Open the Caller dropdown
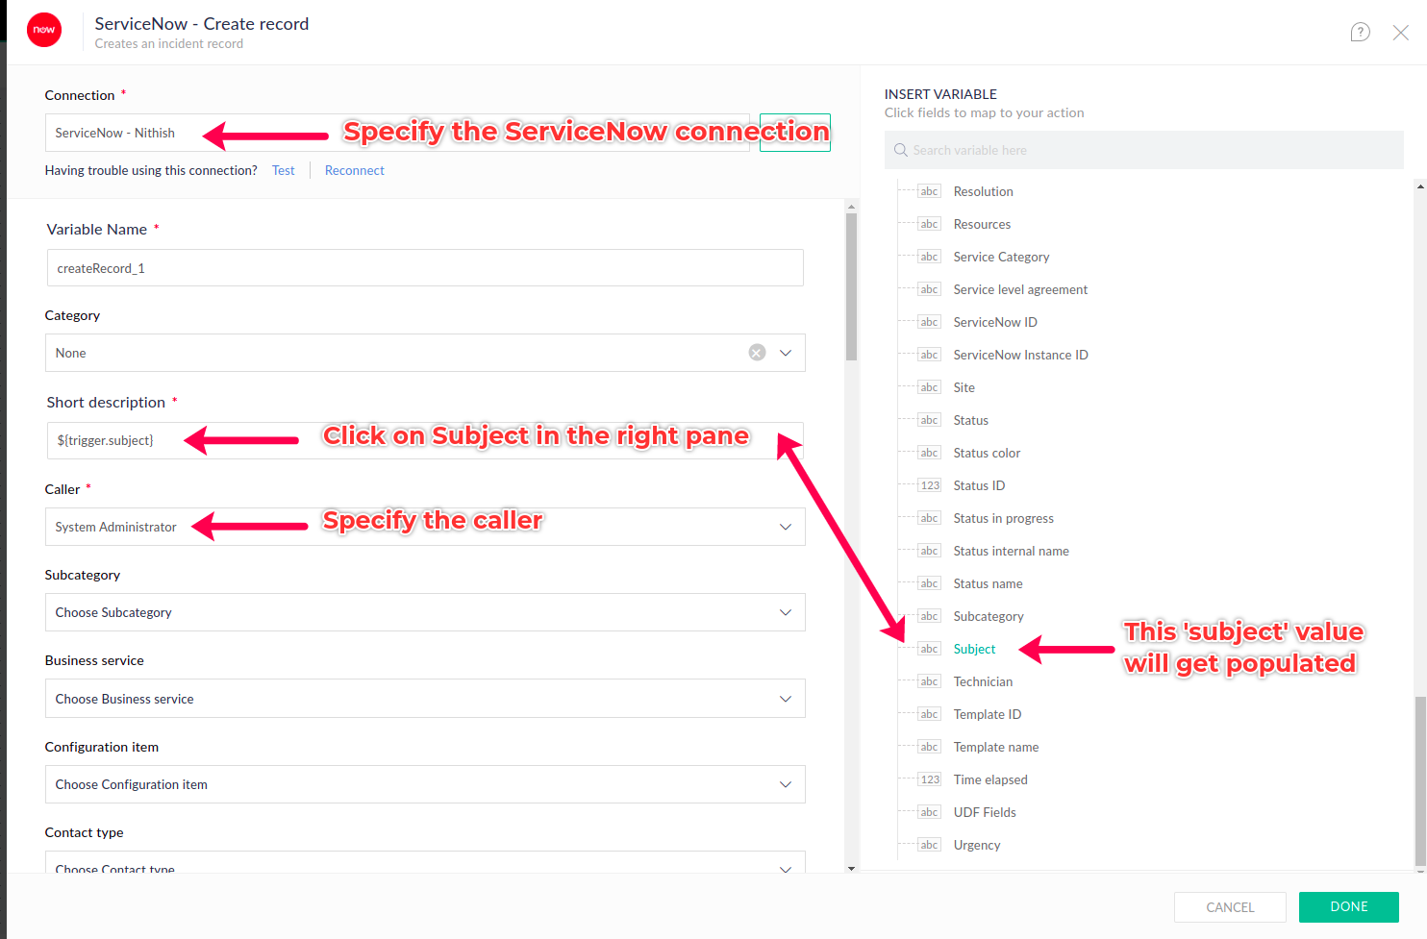 (785, 527)
